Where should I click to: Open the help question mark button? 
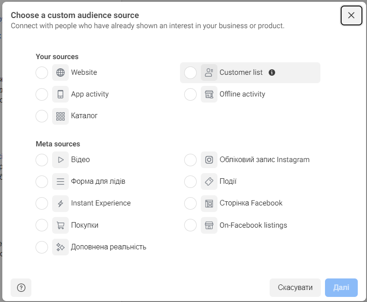coord(21,288)
